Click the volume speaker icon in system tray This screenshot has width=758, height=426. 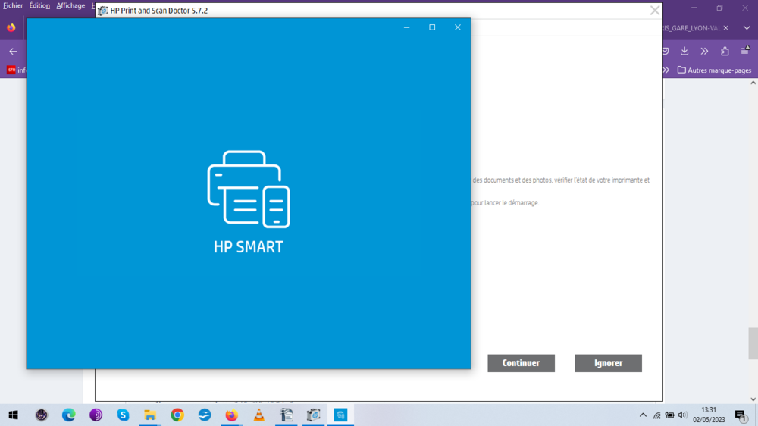point(682,415)
